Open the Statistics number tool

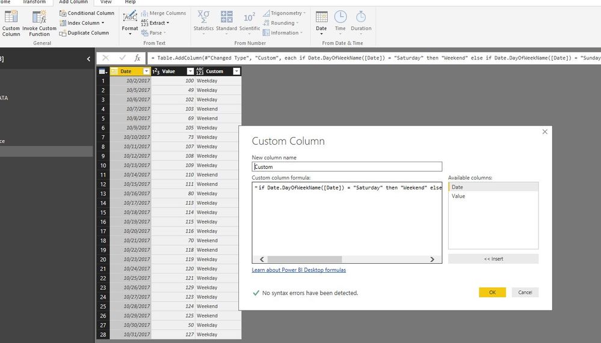coord(203,23)
